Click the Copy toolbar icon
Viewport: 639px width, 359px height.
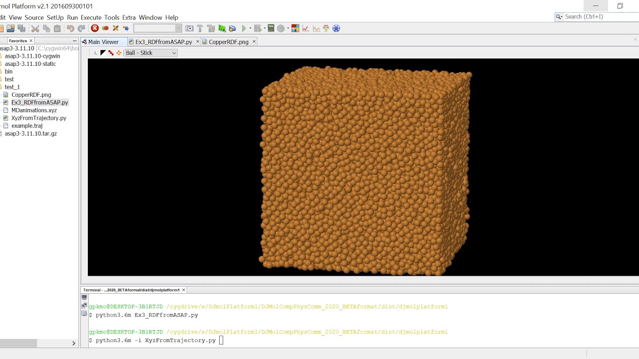(46, 28)
